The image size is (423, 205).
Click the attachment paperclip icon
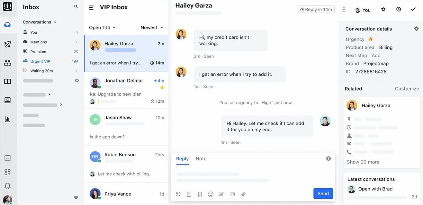click(243, 194)
